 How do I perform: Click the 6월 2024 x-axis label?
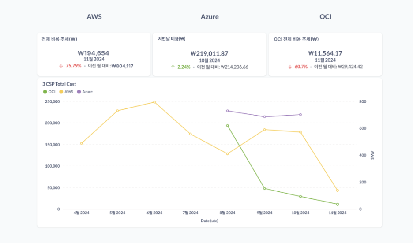coord(154,213)
